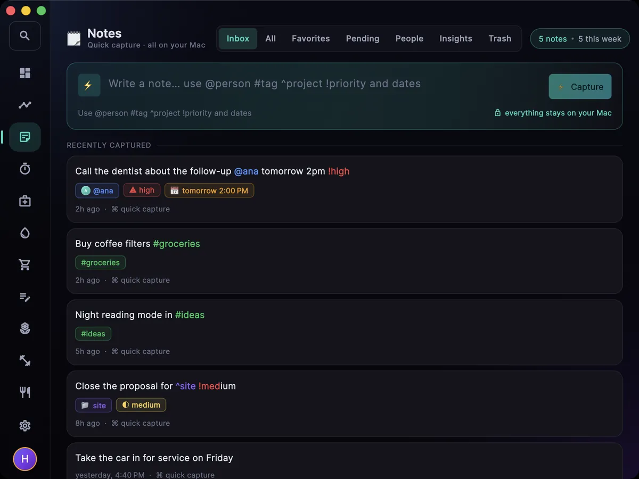Click the @ana mention in the note title
This screenshot has height=479, width=639.
pos(247,171)
